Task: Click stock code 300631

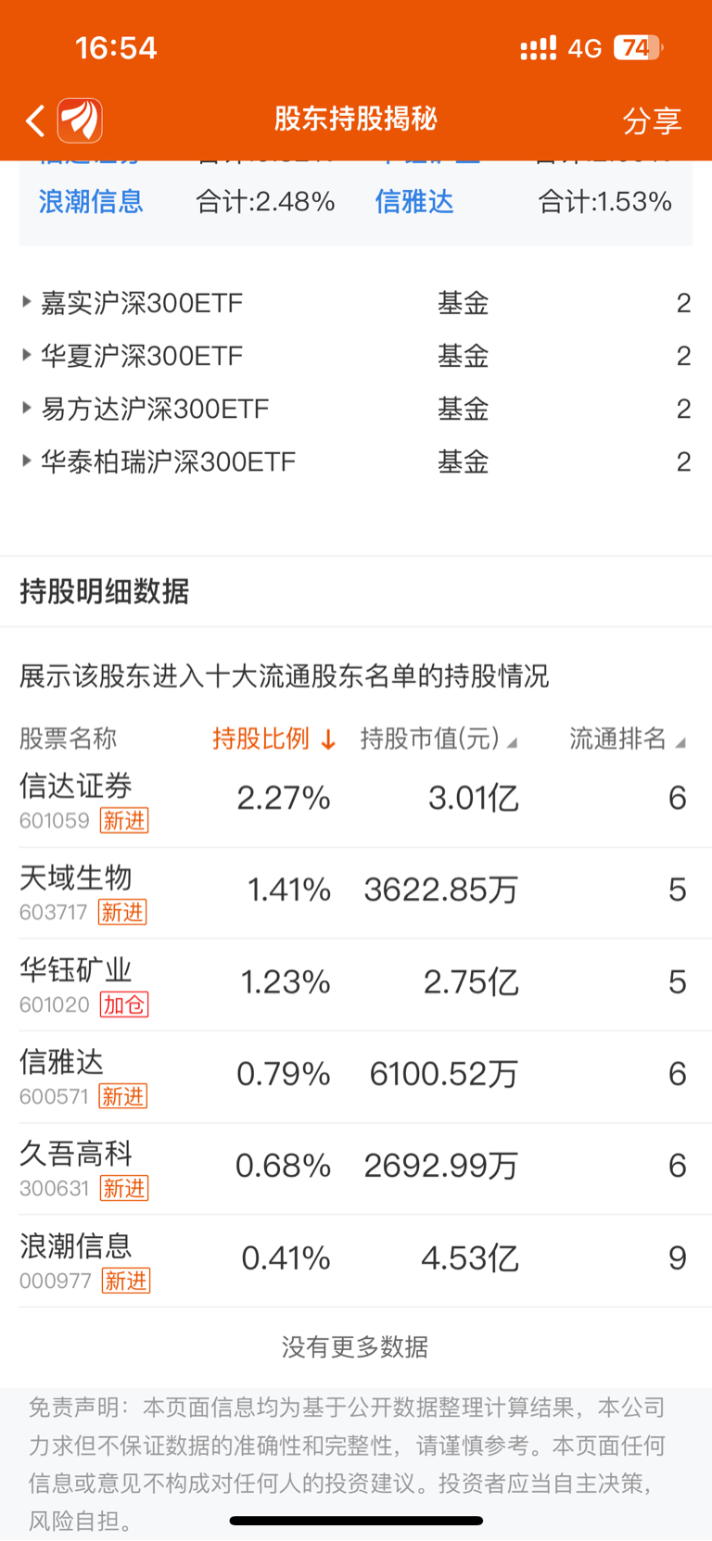Action: [x=55, y=1189]
